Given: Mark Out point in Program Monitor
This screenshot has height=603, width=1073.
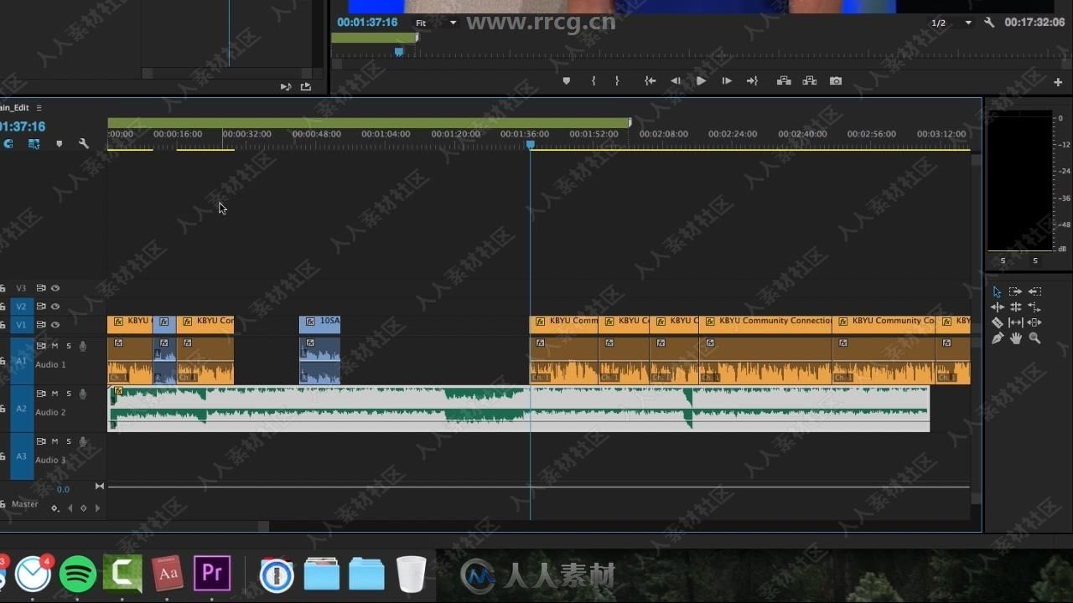Looking at the screenshot, I should point(617,81).
